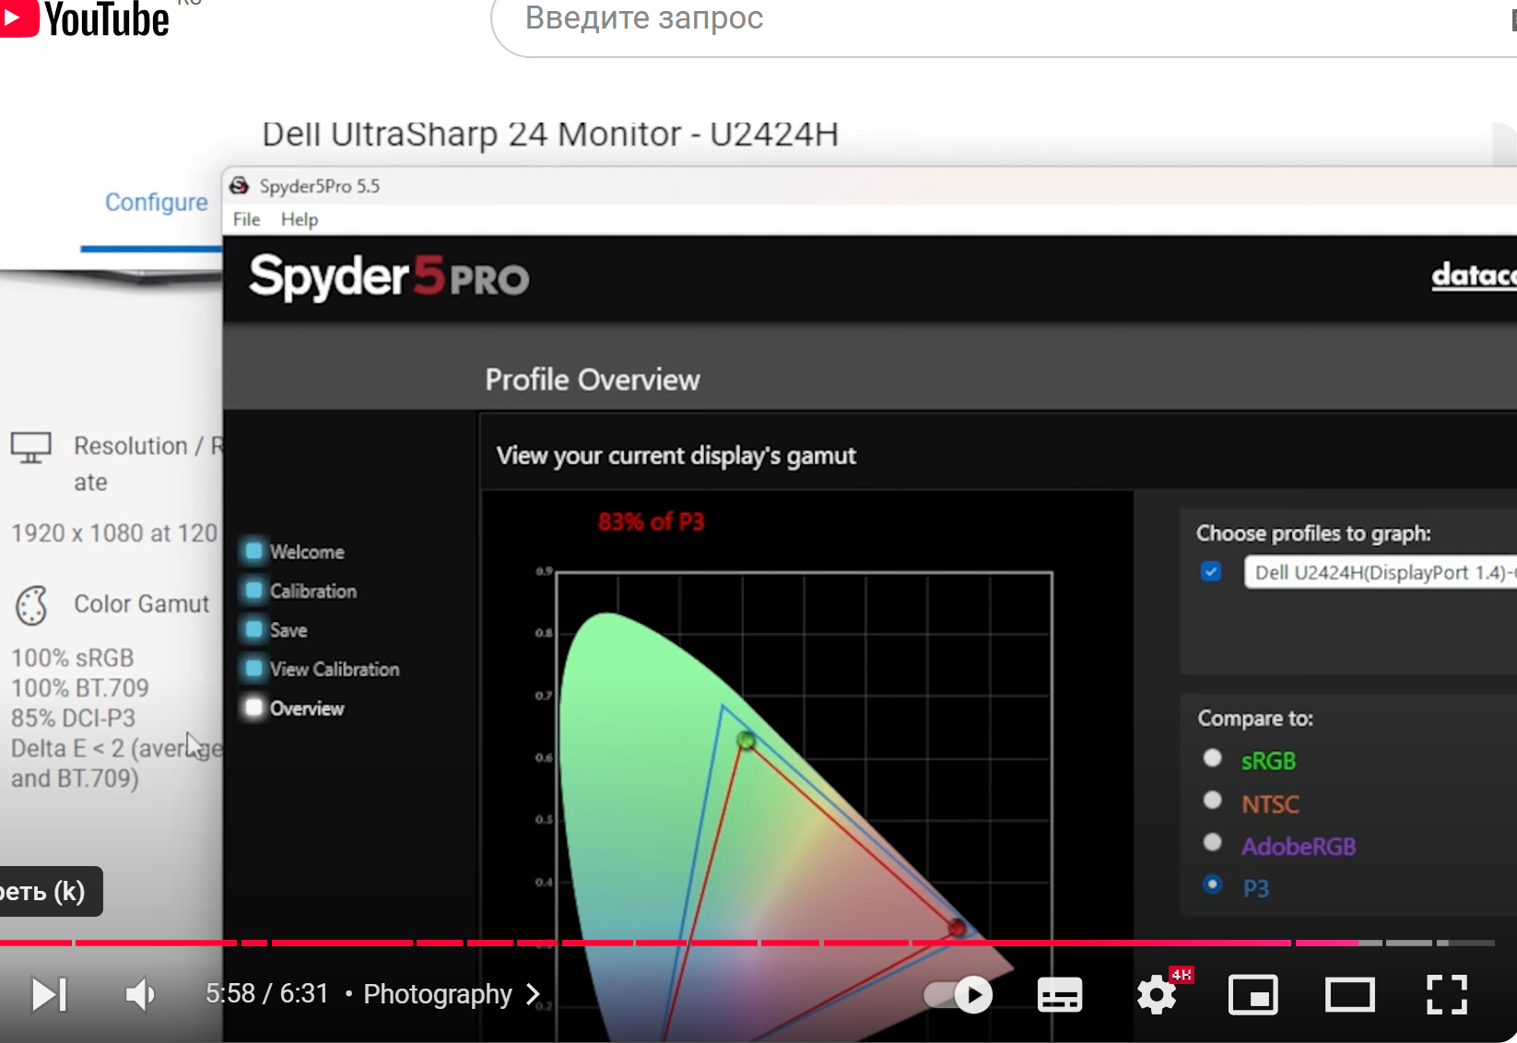Enter full screen mode
Image resolution: width=1517 pixels, height=1043 pixels.
[x=1447, y=994]
